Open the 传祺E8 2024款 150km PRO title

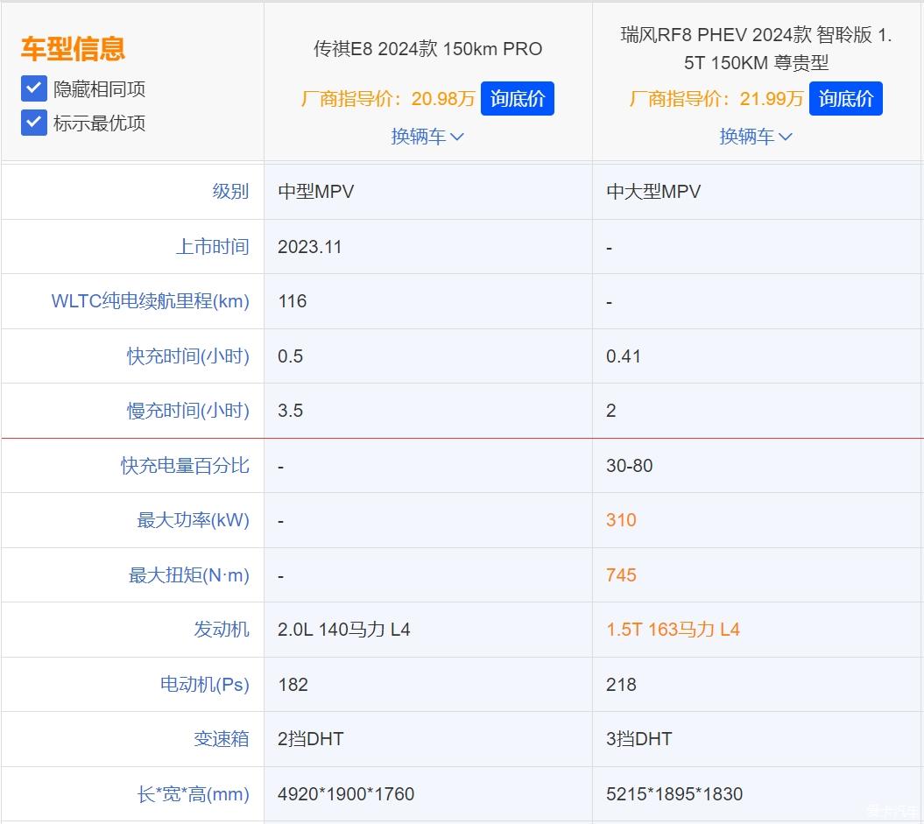pos(427,49)
